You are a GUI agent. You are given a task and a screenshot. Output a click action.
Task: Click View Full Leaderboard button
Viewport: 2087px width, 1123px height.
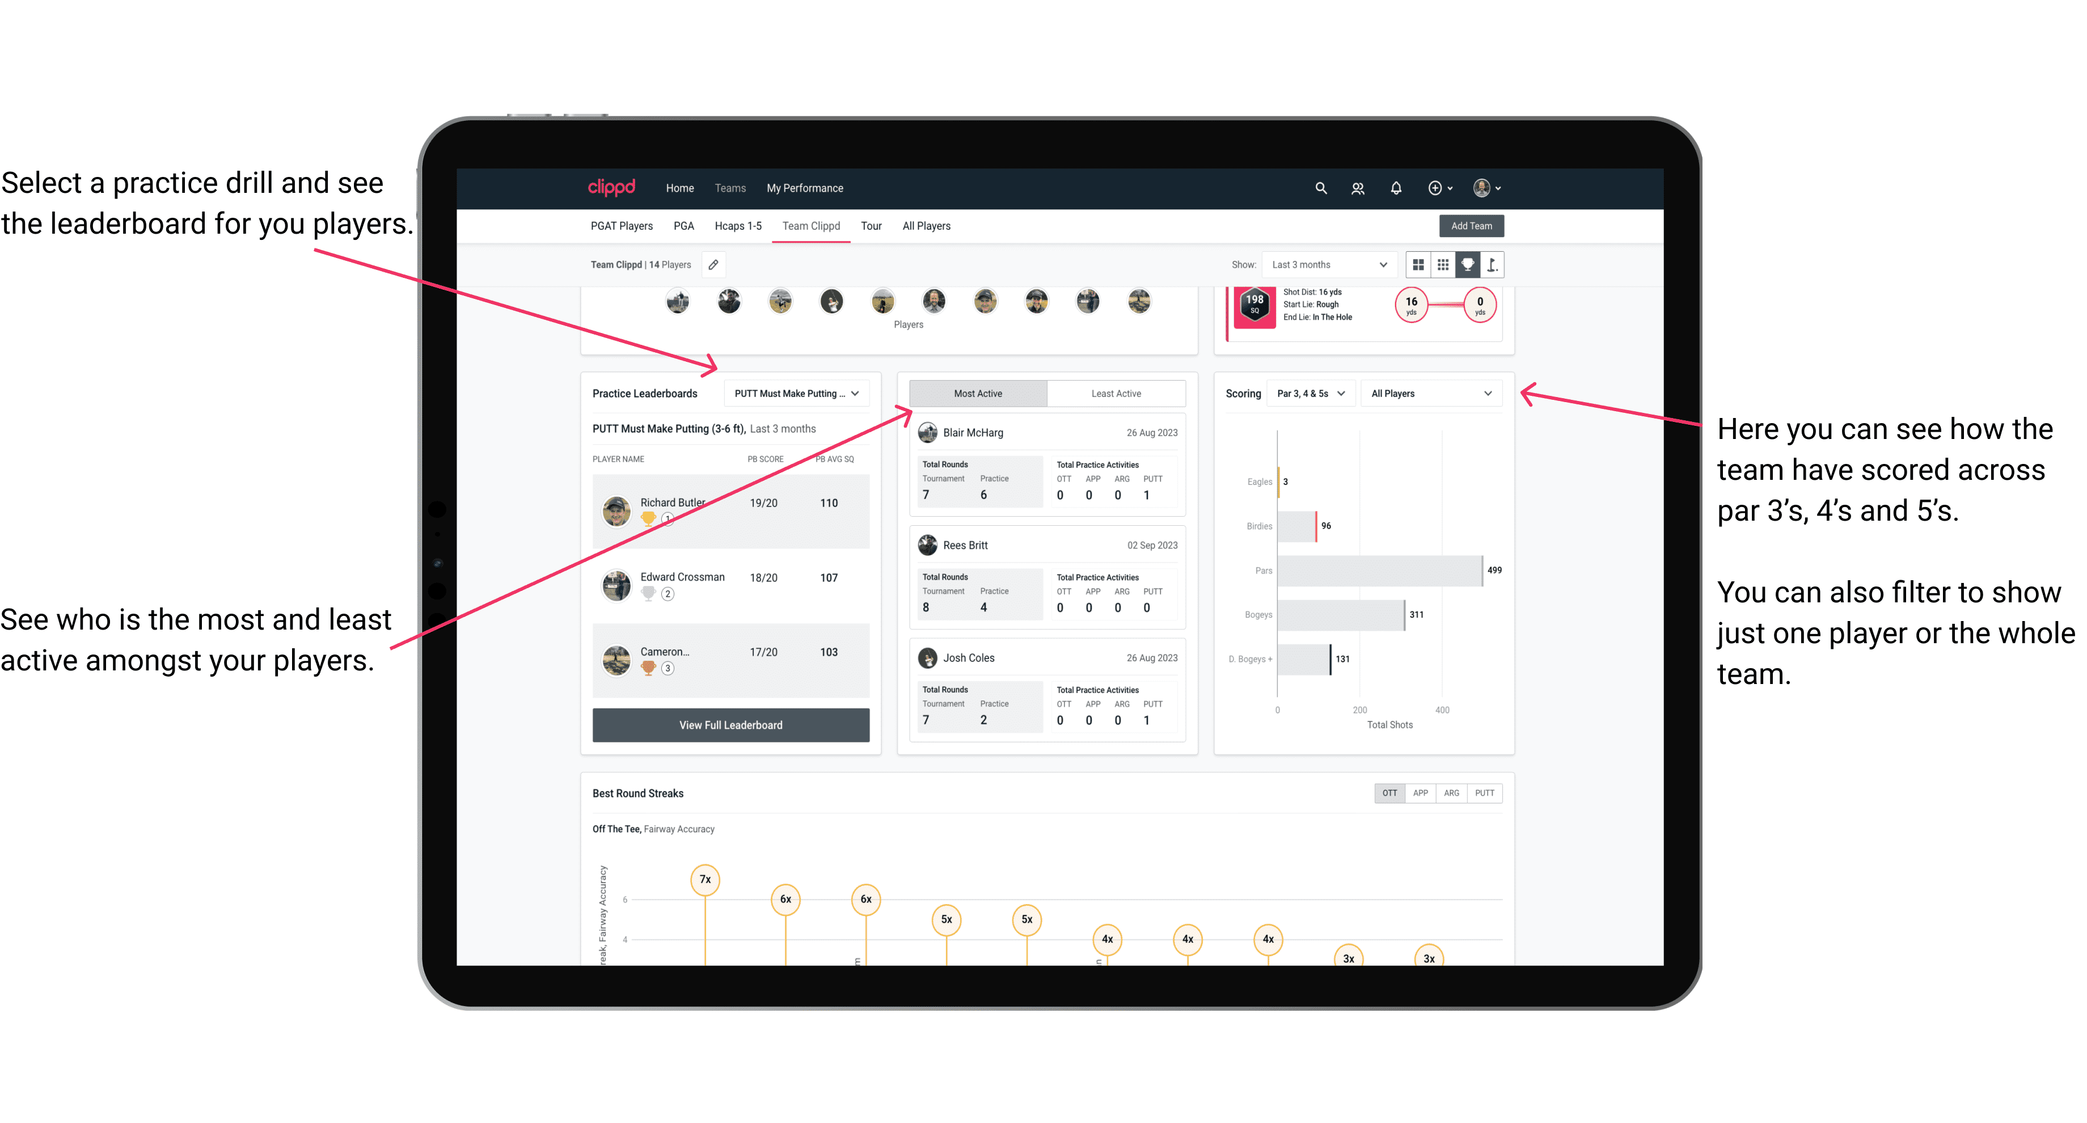(x=730, y=725)
